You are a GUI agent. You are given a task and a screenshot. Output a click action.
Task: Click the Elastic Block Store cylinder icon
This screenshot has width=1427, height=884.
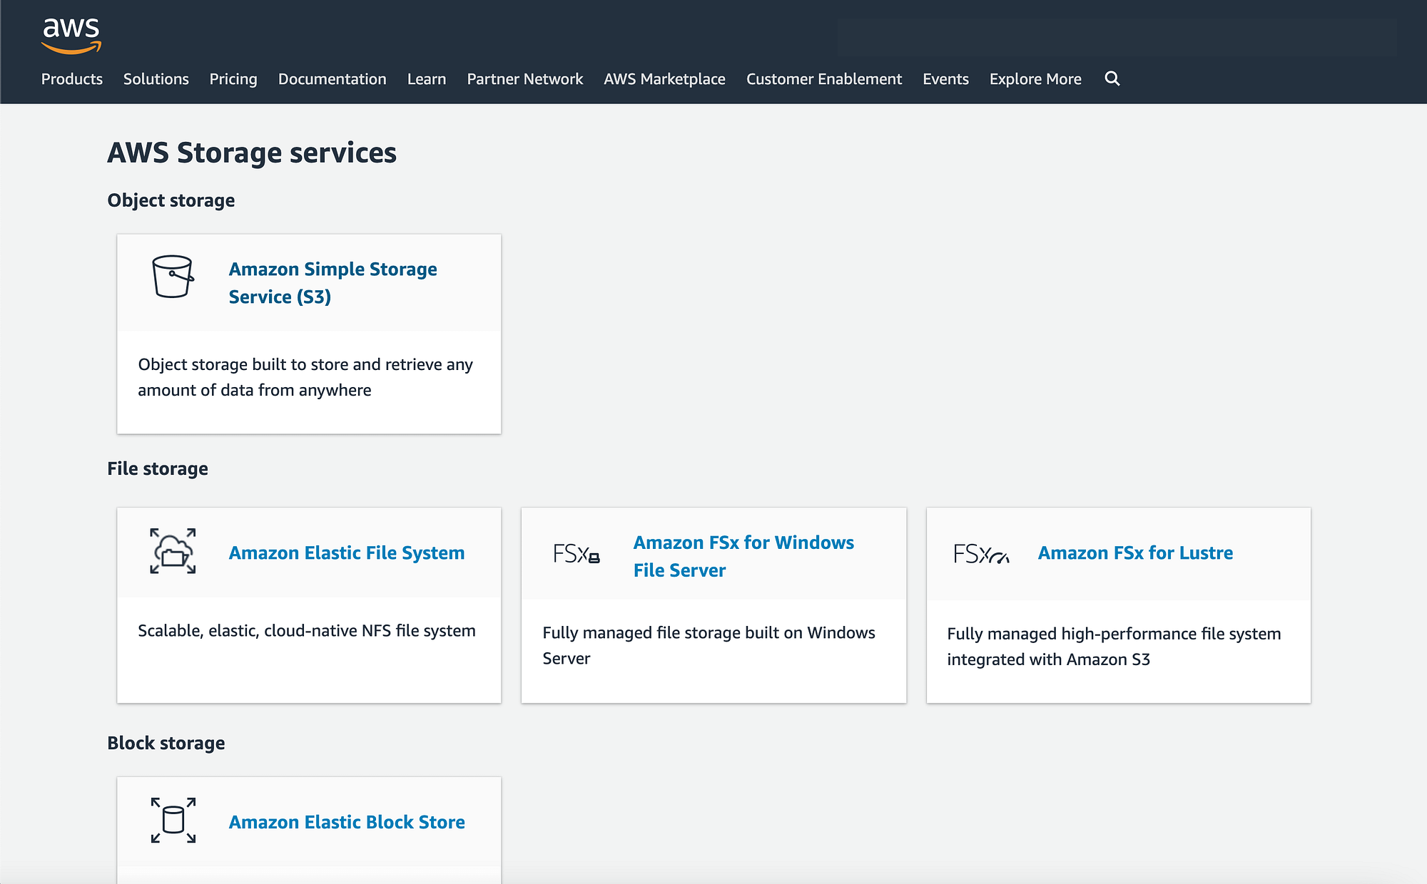(173, 821)
